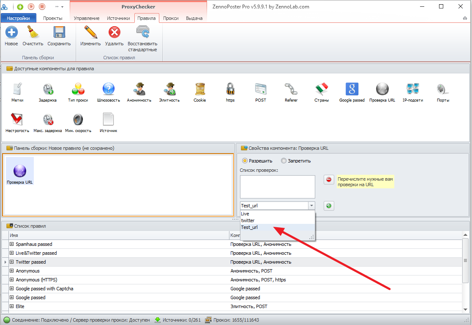
Task: Select the Макс. задержка component icon
Action: point(48,120)
